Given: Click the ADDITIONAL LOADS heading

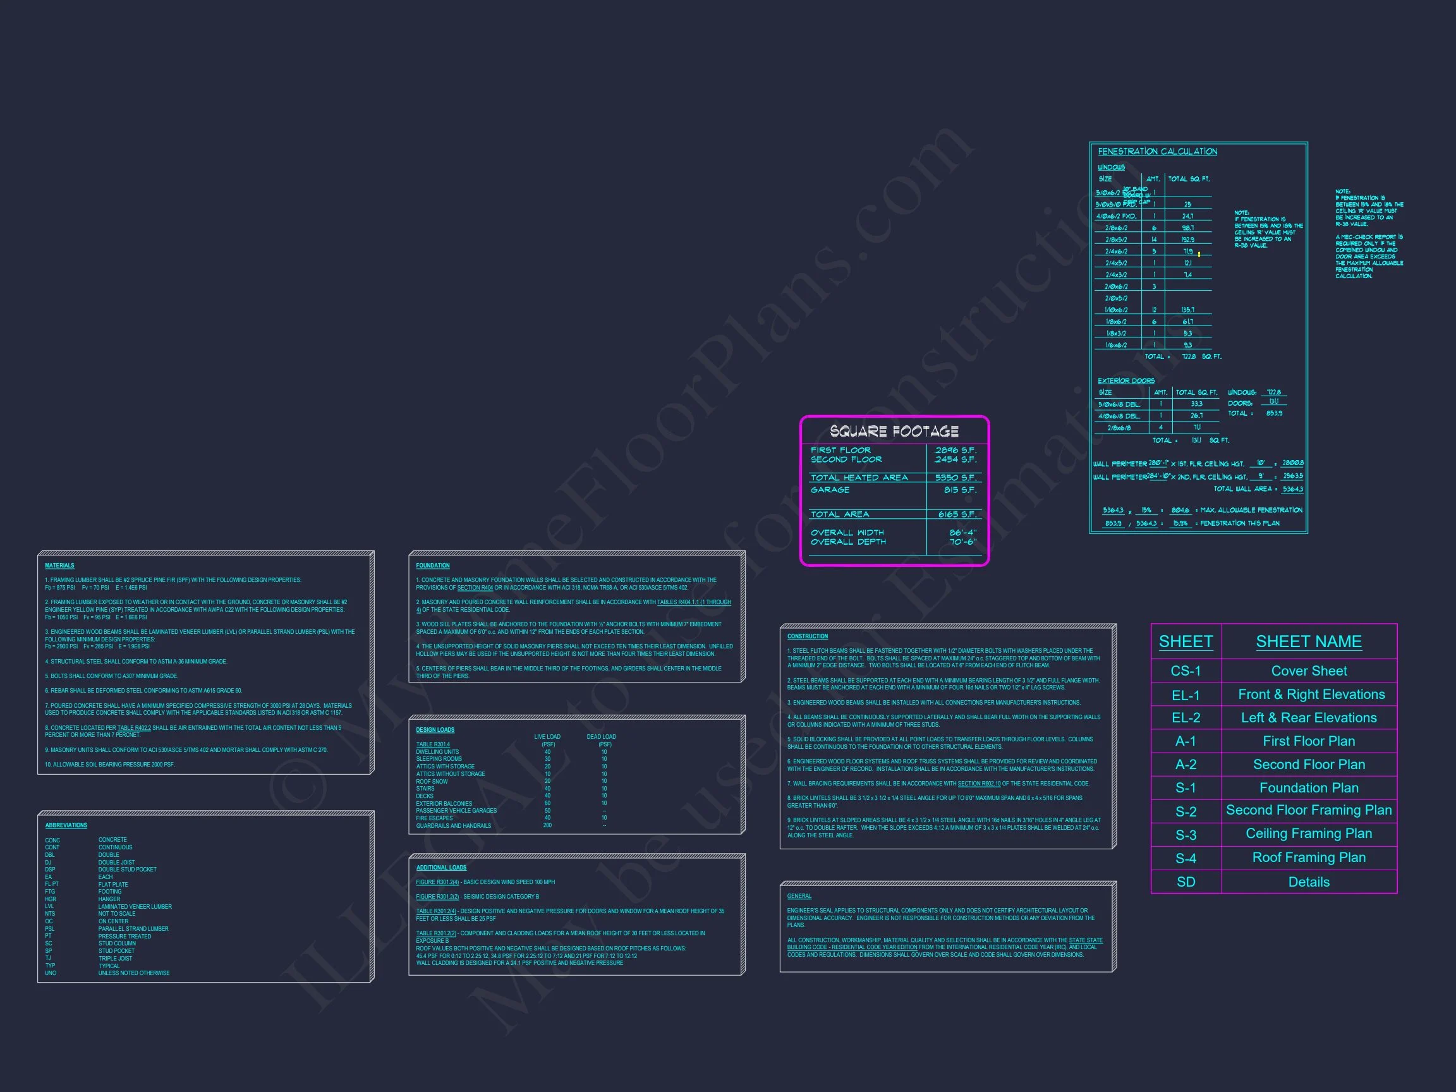Looking at the screenshot, I should 441,868.
